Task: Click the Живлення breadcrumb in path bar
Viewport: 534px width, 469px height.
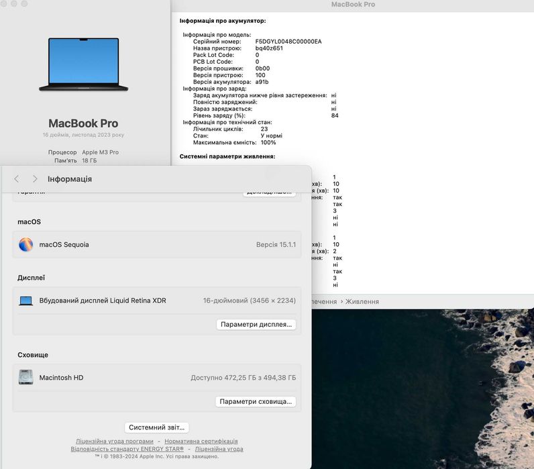Action: (362, 302)
